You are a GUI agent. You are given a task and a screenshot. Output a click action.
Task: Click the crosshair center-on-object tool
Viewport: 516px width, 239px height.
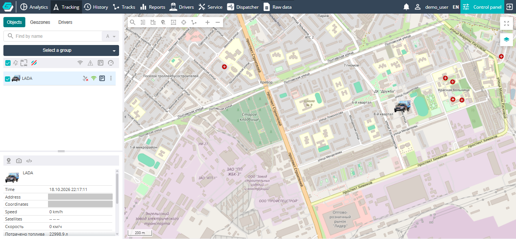click(184, 22)
